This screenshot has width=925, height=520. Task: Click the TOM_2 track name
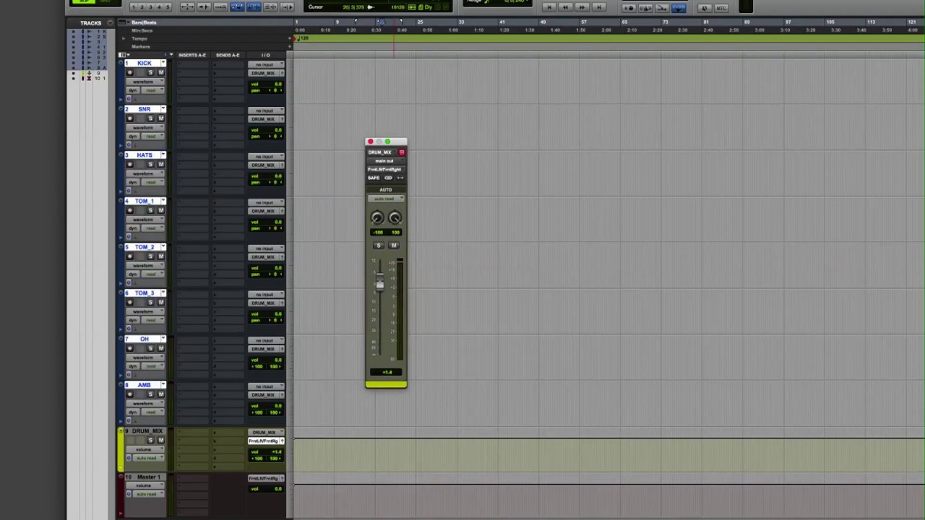[x=144, y=247]
